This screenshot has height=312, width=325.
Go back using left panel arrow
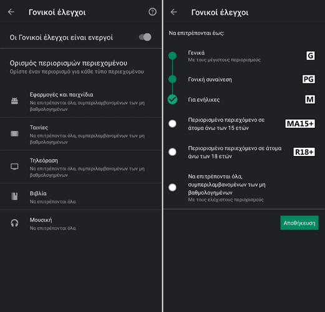[x=11, y=12]
